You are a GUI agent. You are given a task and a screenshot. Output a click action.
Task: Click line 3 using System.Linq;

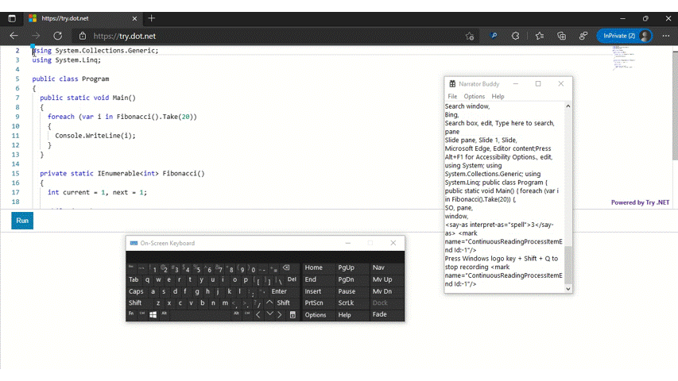point(67,60)
